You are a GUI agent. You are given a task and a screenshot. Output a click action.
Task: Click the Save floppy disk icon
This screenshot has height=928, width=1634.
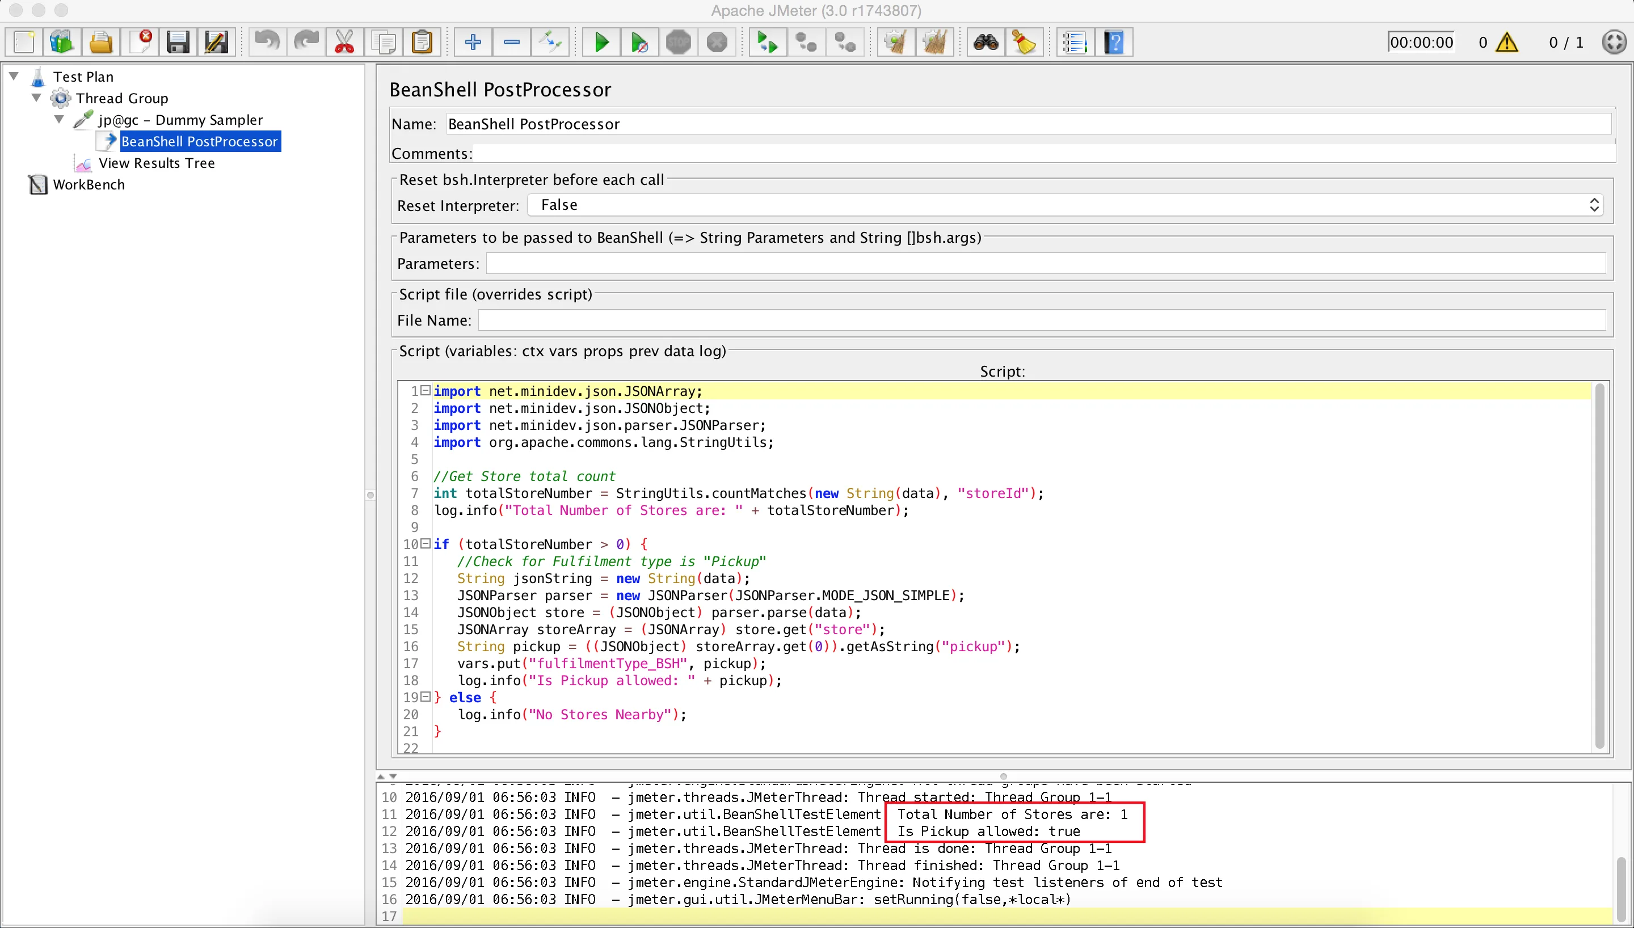tap(178, 43)
